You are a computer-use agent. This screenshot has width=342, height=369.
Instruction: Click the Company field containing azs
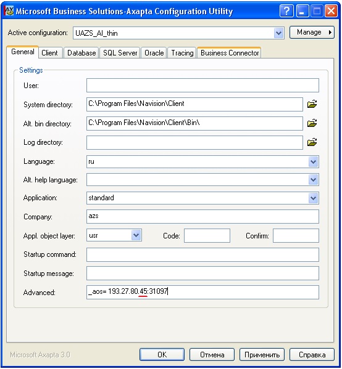click(x=202, y=216)
